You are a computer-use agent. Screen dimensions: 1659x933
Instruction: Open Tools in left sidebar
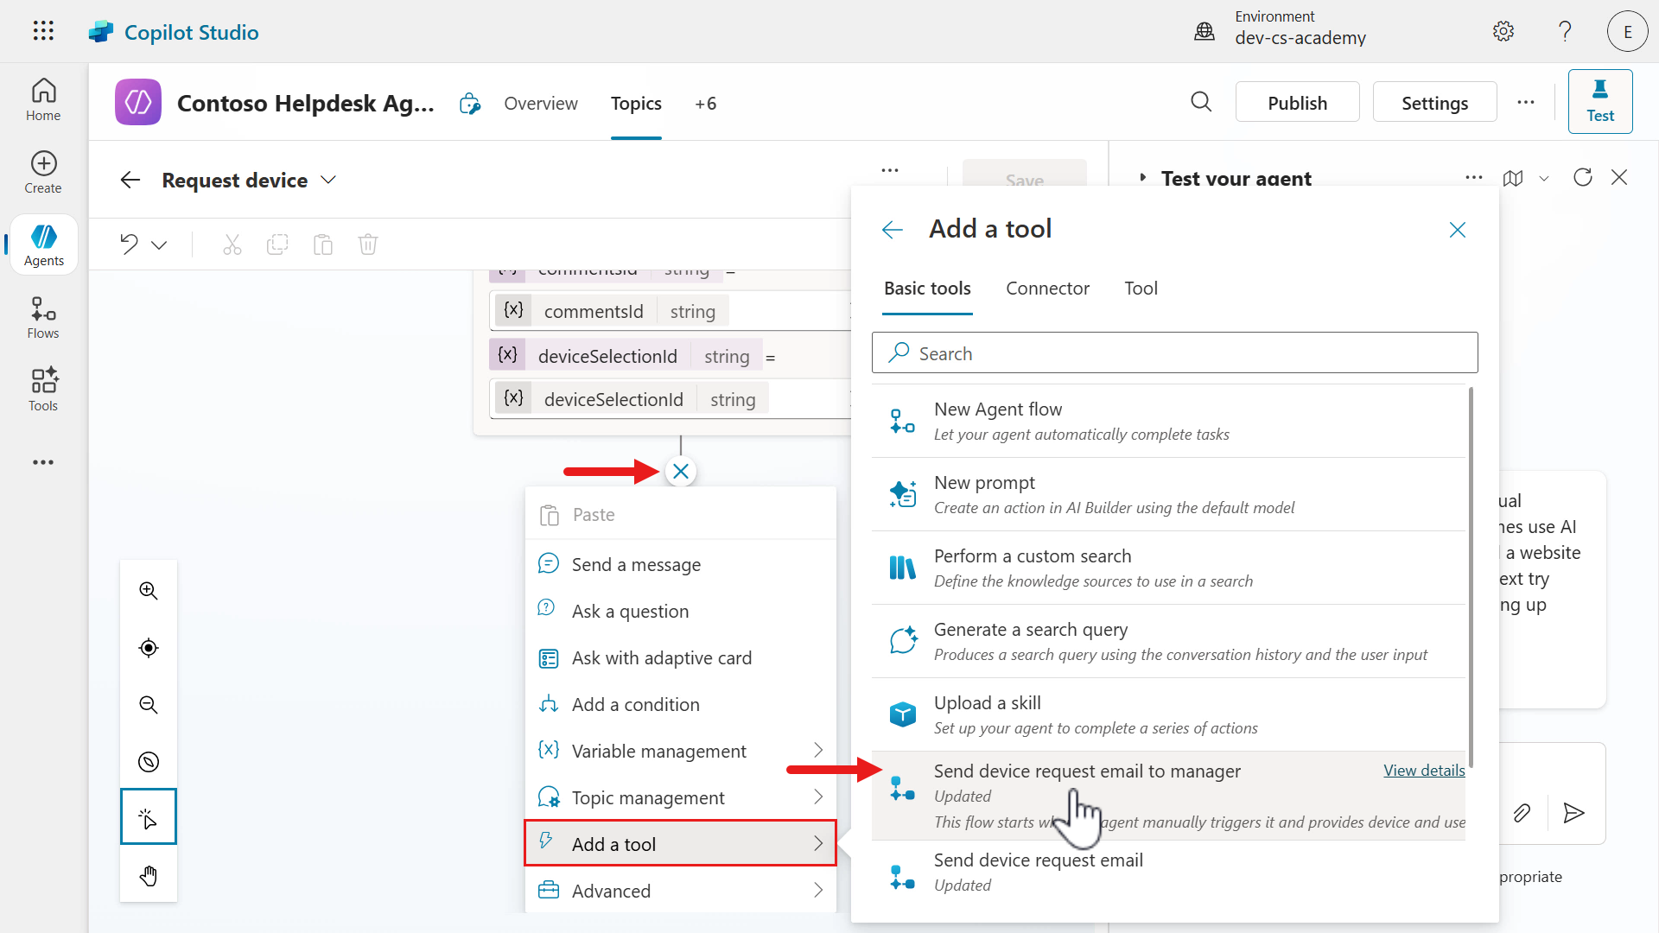pos(43,390)
